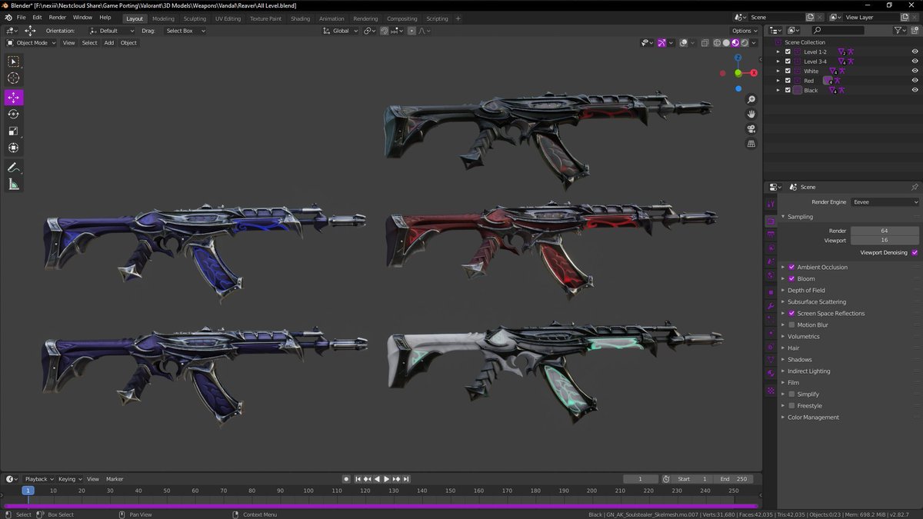Add new collection in the outliner
This screenshot has height=519, width=923.
[x=915, y=31]
